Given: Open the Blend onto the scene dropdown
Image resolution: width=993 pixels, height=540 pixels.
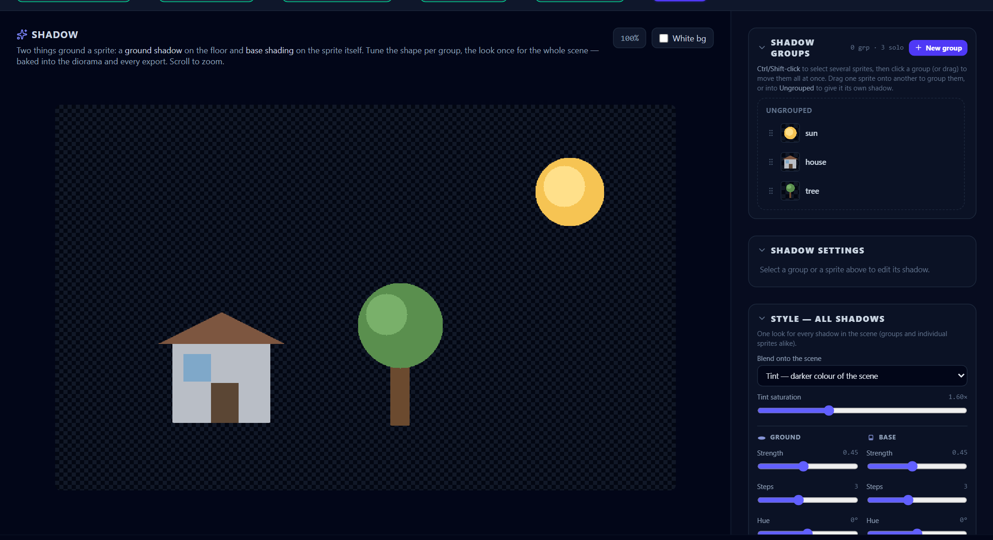Looking at the screenshot, I should coord(862,376).
